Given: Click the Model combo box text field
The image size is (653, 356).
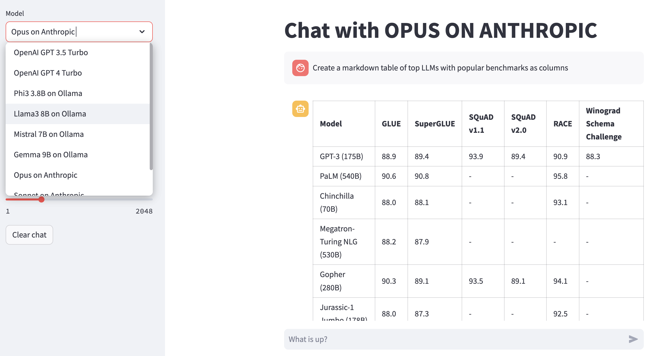Looking at the screenshot, I should pyautogui.click(x=72, y=32).
